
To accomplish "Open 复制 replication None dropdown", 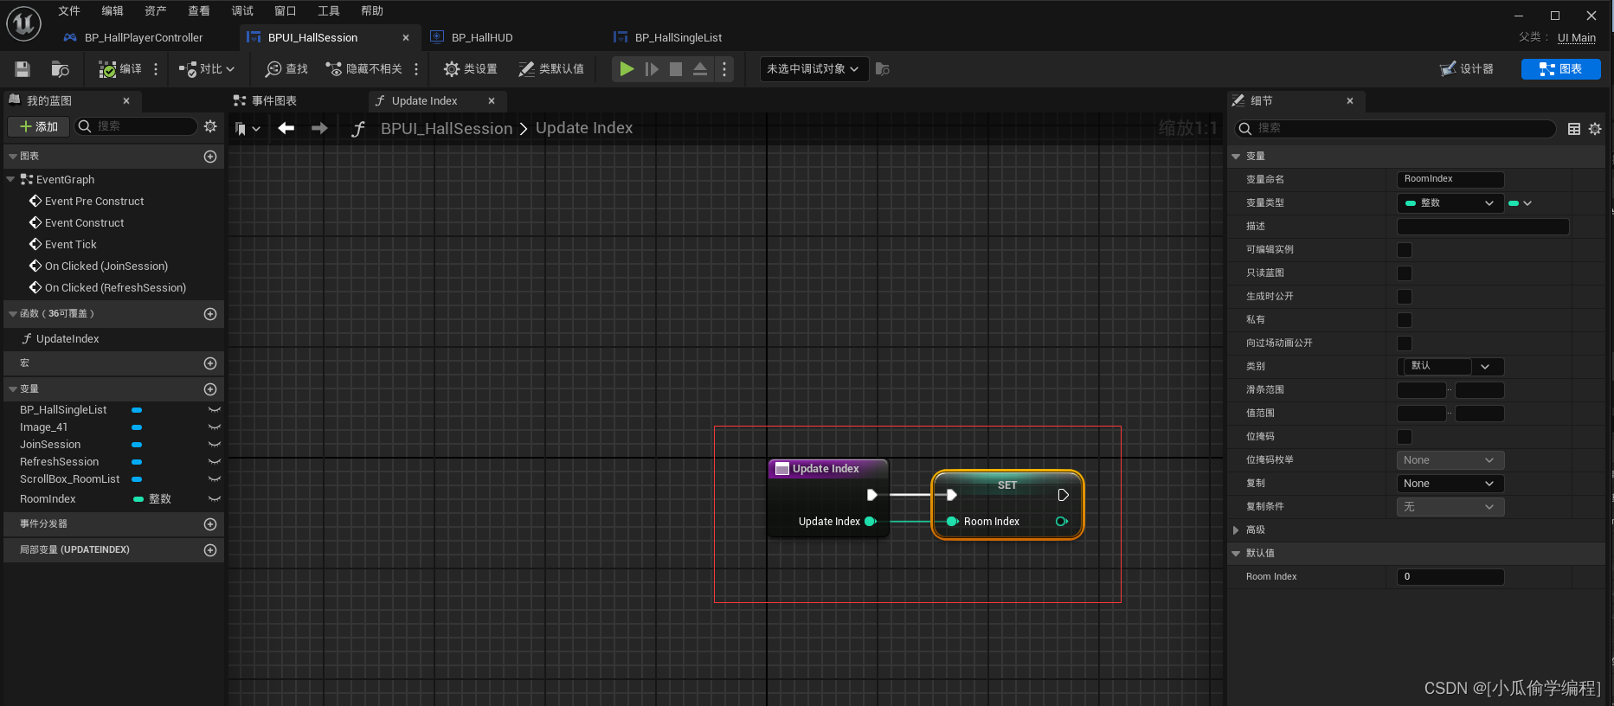I will coord(1450,484).
